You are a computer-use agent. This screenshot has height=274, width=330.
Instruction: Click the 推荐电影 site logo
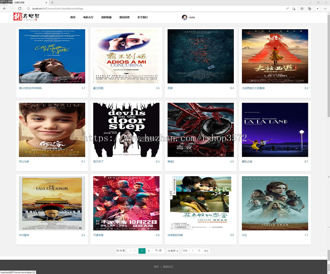[26, 16]
